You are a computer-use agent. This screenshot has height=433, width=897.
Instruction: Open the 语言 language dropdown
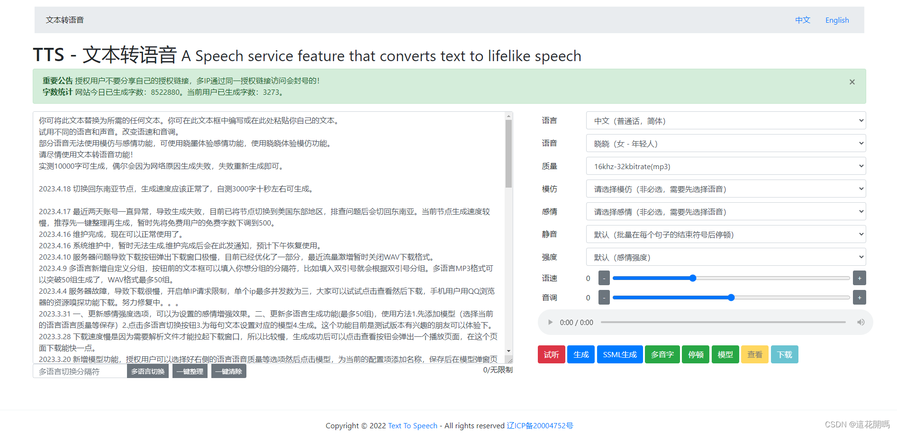[x=726, y=121]
